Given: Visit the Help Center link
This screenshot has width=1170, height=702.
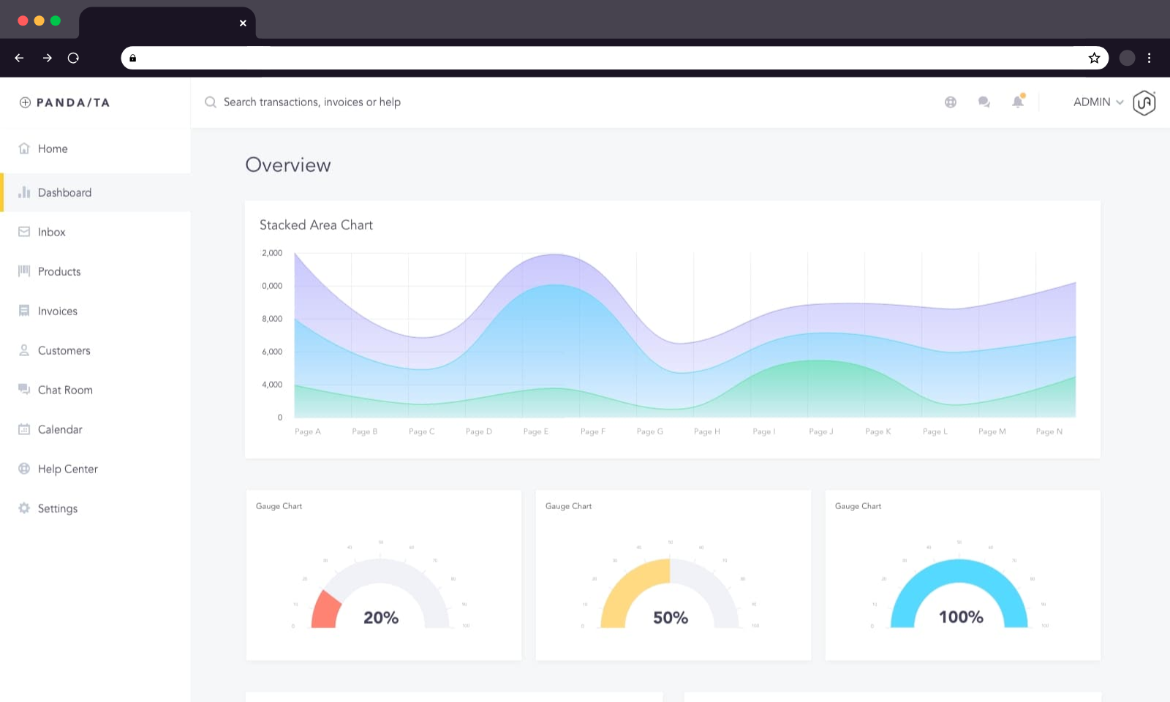Looking at the screenshot, I should click(67, 469).
